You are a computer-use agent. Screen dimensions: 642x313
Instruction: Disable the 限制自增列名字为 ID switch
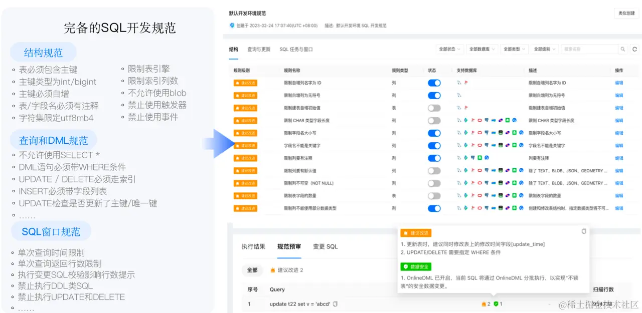(x=434, y=83)
